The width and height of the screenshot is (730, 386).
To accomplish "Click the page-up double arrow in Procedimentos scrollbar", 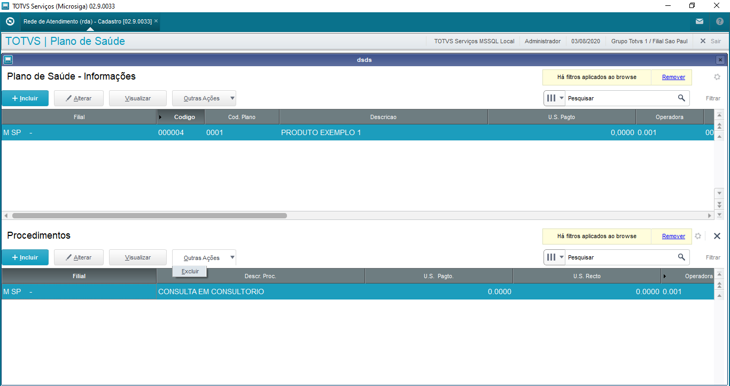I will pyautogui.click(x=719, y=285).
